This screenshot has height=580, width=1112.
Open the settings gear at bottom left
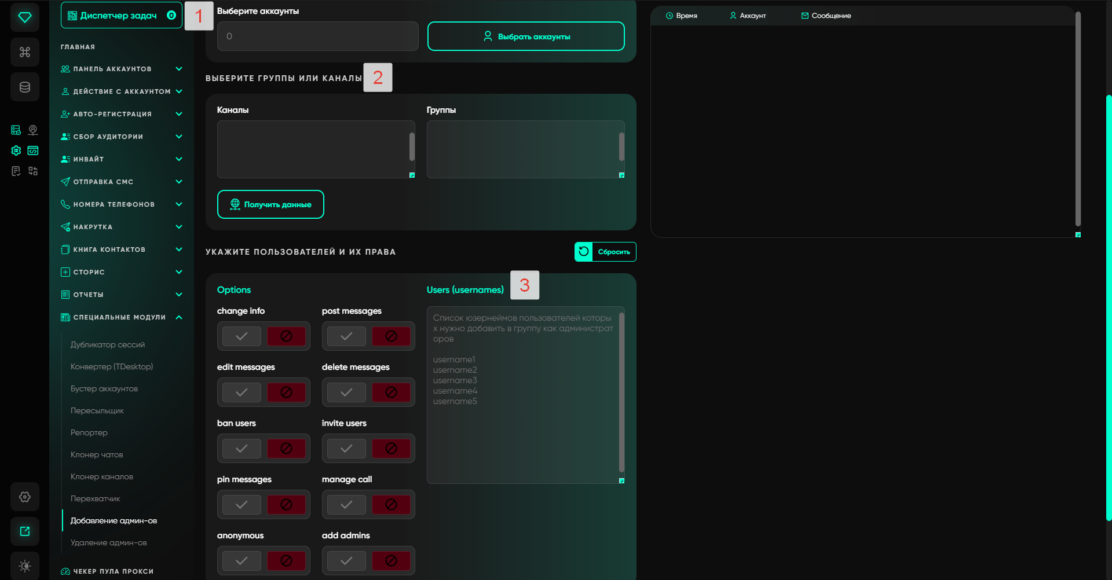point(25,497)
